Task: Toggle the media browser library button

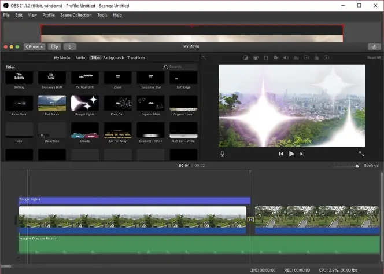Action: point(54,46)
